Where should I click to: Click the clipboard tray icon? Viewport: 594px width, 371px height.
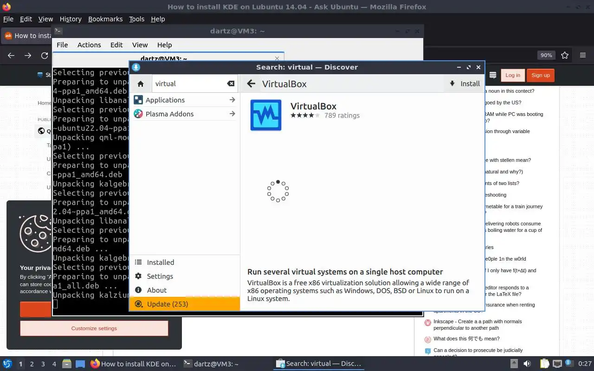[x=544, y=364]
